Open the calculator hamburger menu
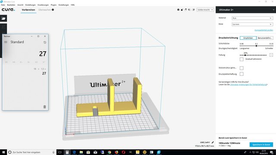Image resolution: width=276 pixels, height=155 pixels. (6, 42)
